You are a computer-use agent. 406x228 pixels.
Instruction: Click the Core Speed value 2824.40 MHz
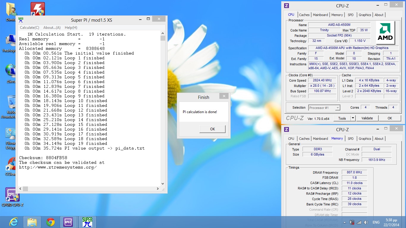322,80
